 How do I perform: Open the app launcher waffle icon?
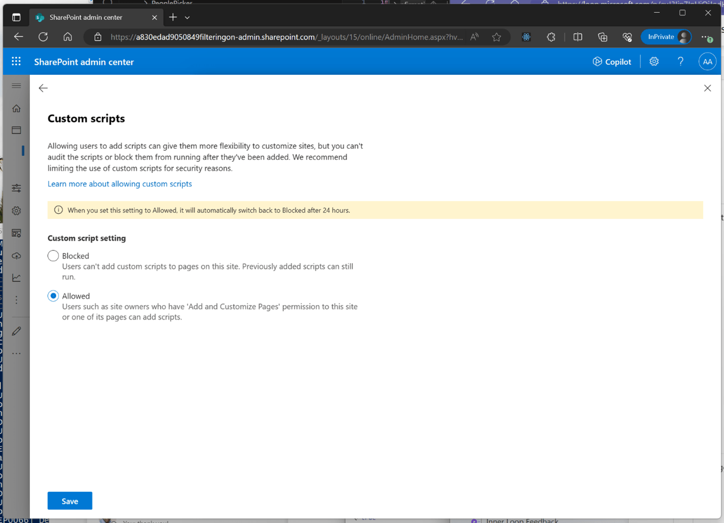16,62
